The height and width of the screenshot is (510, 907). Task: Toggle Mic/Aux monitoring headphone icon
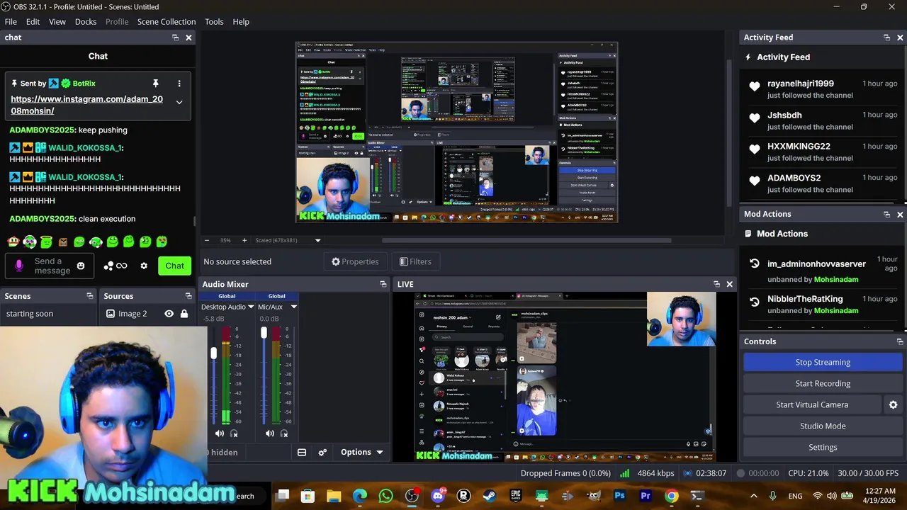tap(285, 433)
